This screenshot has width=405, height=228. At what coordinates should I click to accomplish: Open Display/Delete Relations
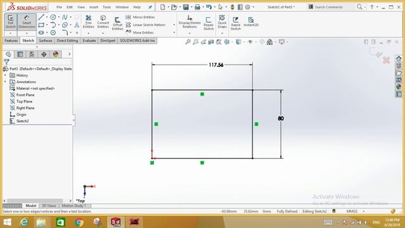[190, 22]
